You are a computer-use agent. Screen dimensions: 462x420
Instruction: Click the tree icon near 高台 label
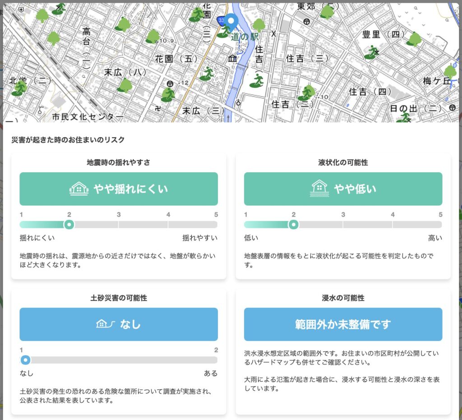point(54,38)
